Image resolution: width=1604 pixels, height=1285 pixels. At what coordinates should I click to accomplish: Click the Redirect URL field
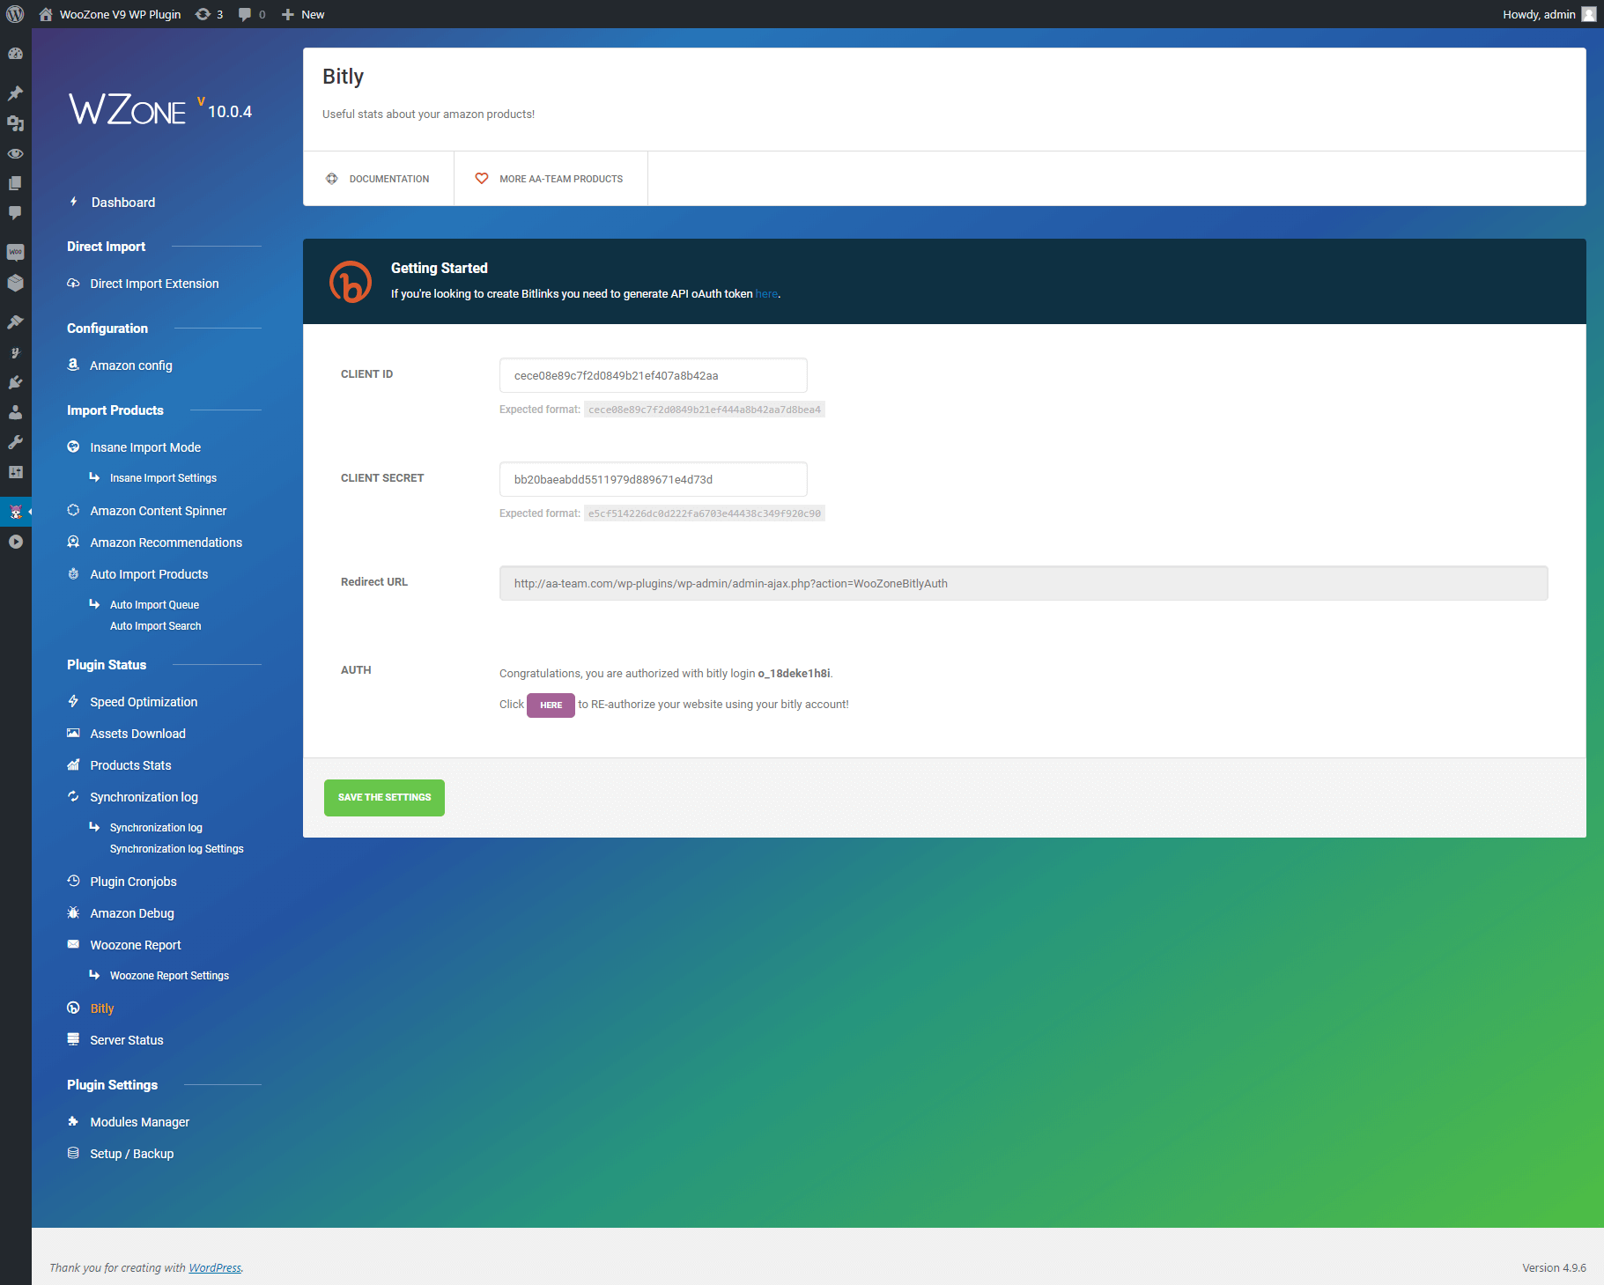tap(1024, 583)
